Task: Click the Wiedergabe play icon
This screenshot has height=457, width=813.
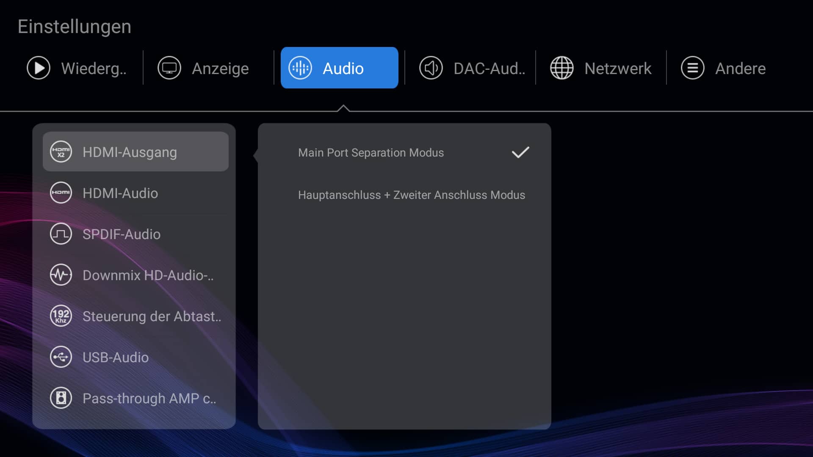Action: point(39,68)
